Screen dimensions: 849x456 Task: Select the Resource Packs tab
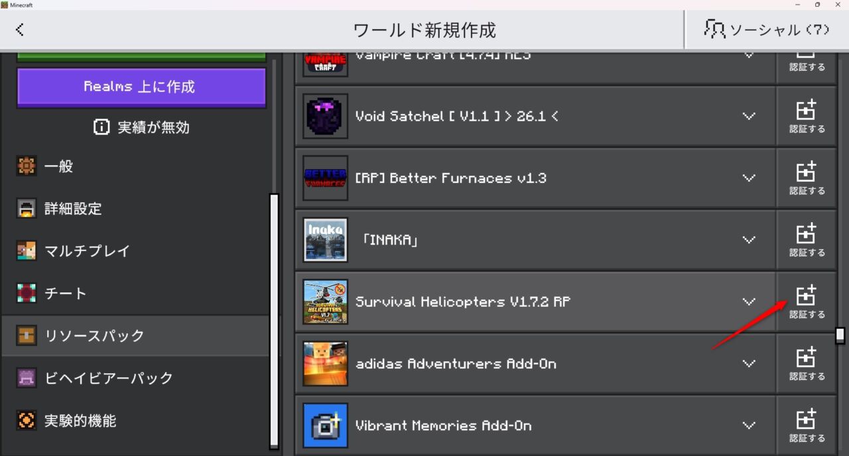click(136, 336)
